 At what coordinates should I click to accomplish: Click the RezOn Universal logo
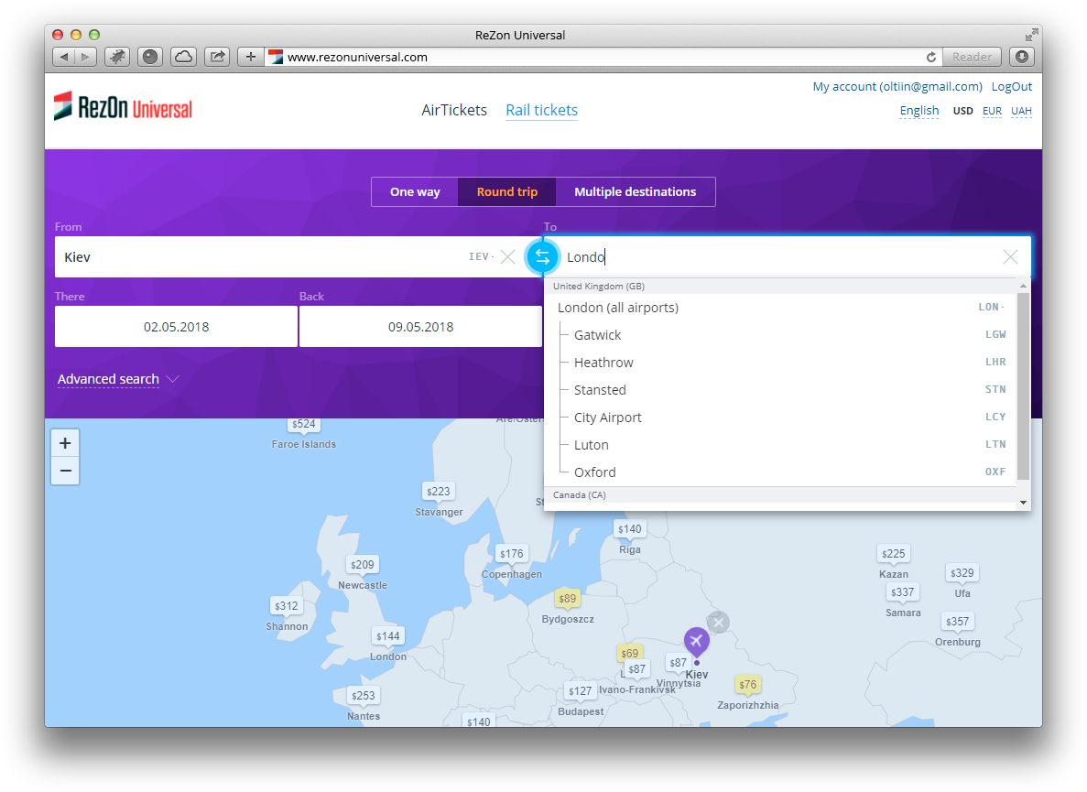(x=123, y=107)
